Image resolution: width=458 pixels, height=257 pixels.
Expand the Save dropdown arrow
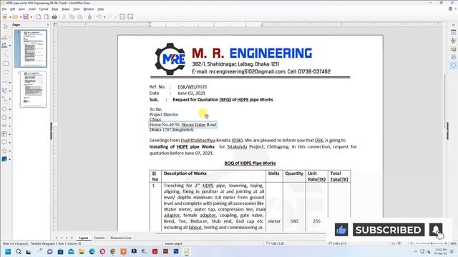[31, 17]
